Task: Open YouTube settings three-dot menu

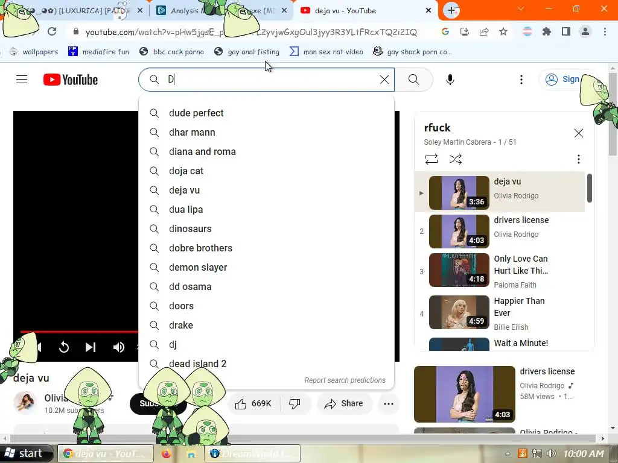Action: pos(521,80)
